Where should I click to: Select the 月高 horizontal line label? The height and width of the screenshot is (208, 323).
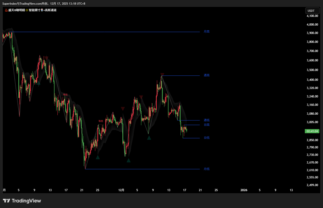tap(207, 31)
